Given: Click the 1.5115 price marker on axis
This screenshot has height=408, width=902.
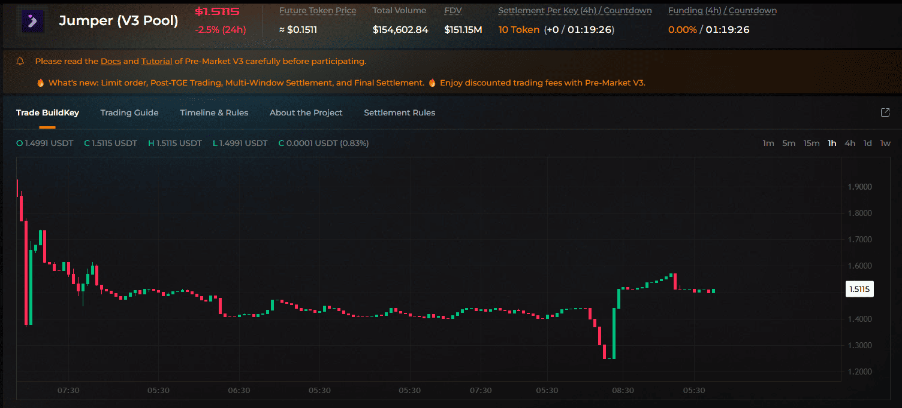Looking at the screenshot, I should pos(859,289).
